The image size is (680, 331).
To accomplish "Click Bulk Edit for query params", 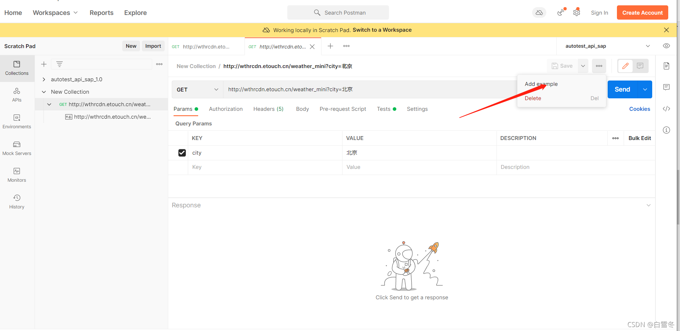I will click(x=639, y=138).
